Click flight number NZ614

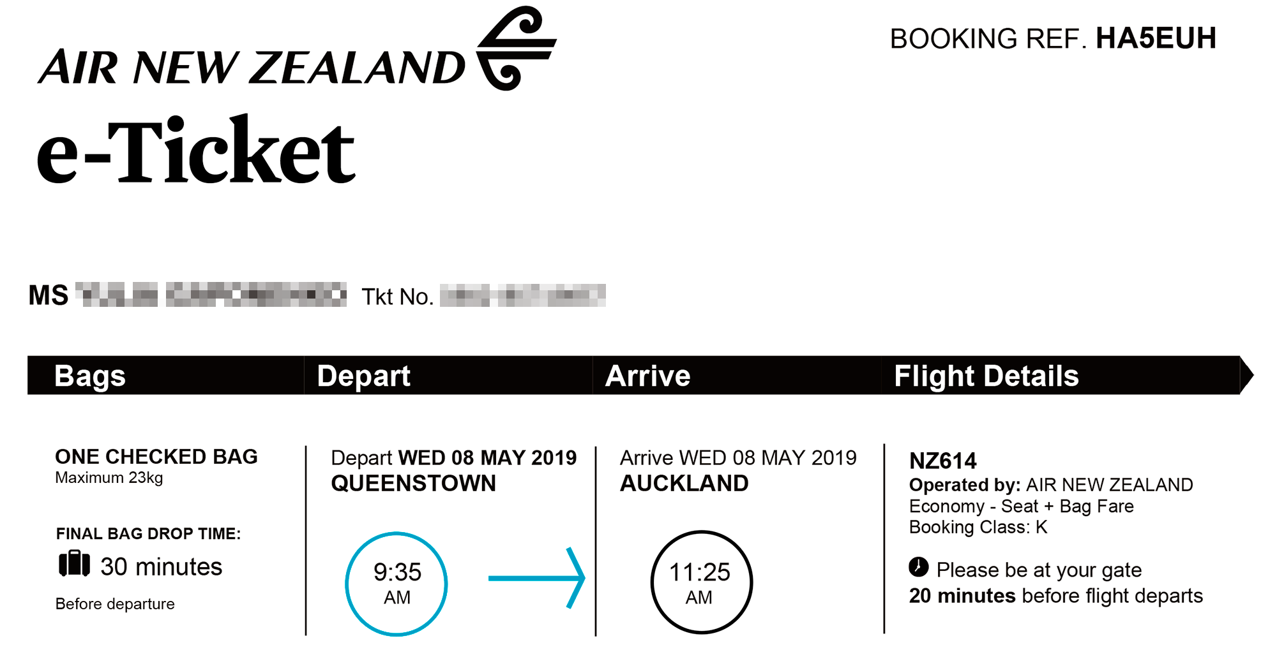[x=943, y=461]
